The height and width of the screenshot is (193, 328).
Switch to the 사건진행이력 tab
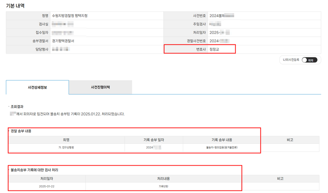point(100,87)
